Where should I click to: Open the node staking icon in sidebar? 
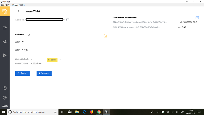[5, 55]
